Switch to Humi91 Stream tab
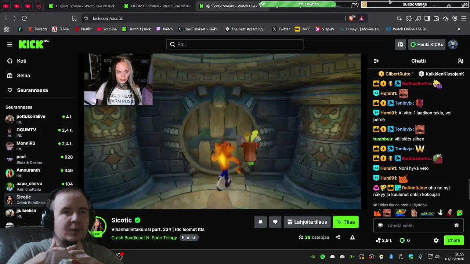 click(82, 6)
